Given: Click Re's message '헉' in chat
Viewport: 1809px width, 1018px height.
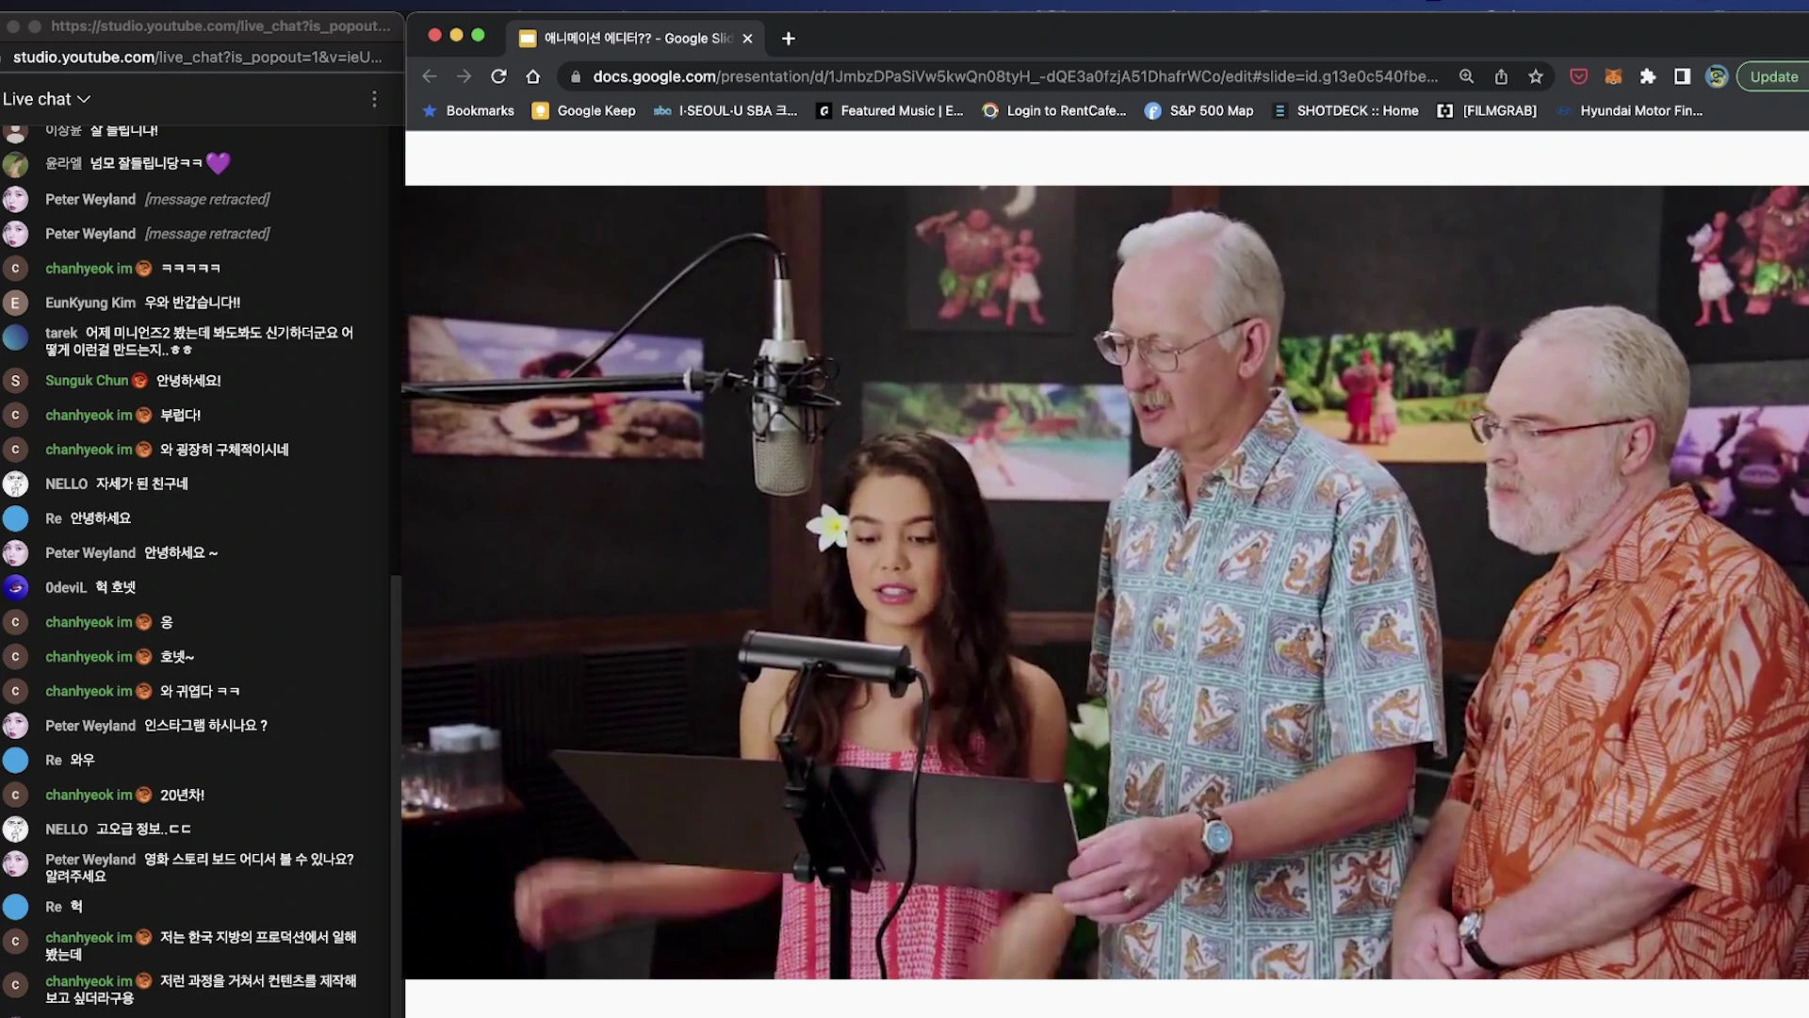Looking at the screenshot, I should pyautogui.click(x=76, y=907).
